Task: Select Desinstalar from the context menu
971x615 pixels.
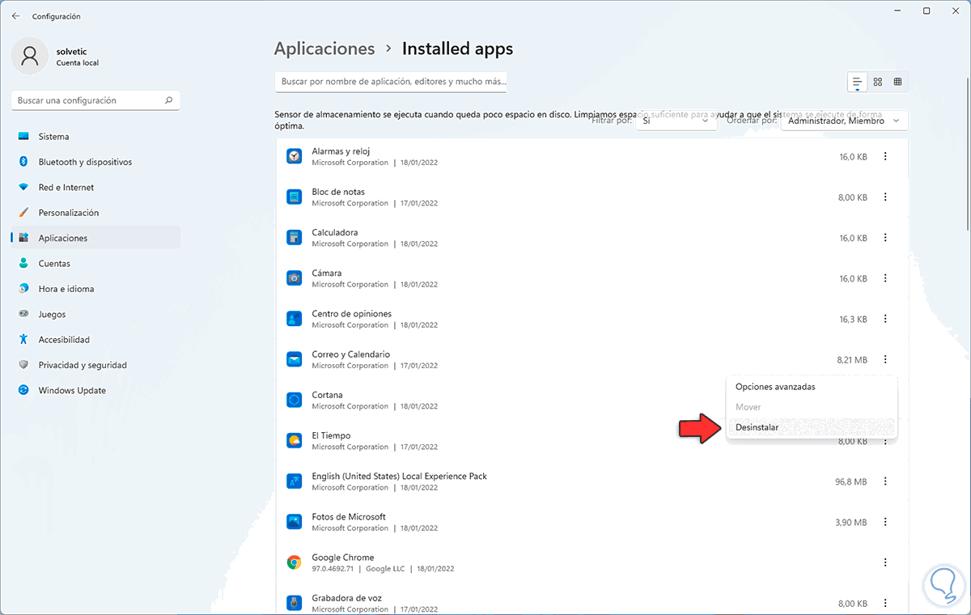Action: 757,427
